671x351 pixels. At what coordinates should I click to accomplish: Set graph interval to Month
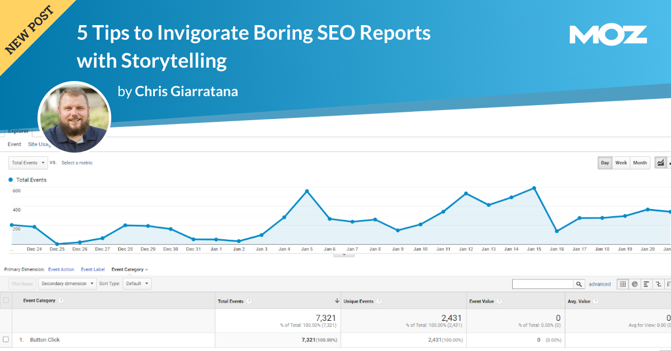tap(640, 163)
